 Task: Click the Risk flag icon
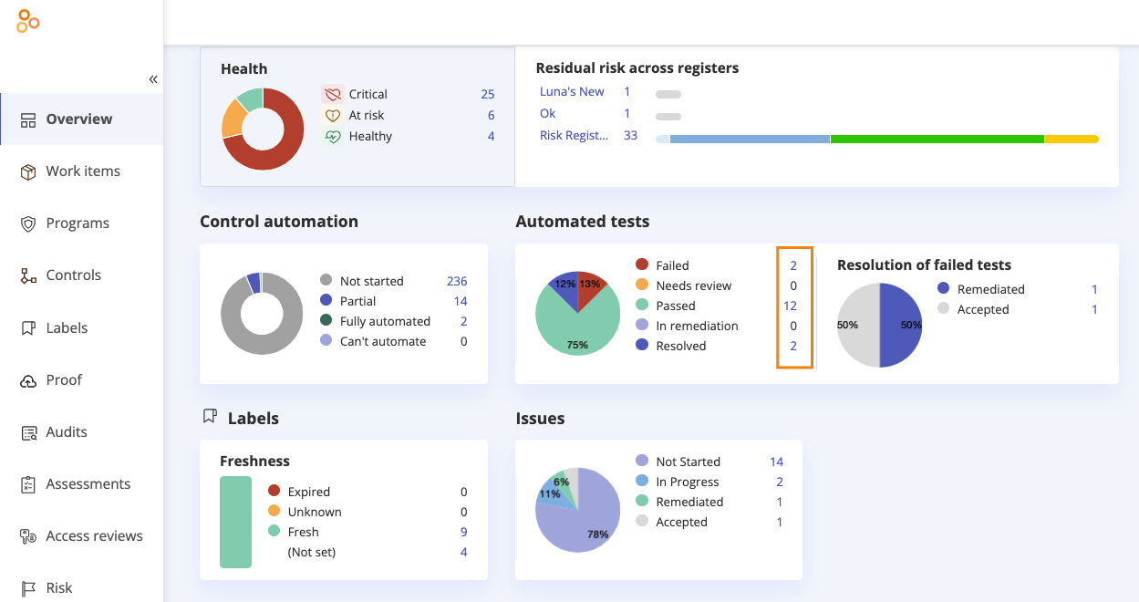[28, 588]
